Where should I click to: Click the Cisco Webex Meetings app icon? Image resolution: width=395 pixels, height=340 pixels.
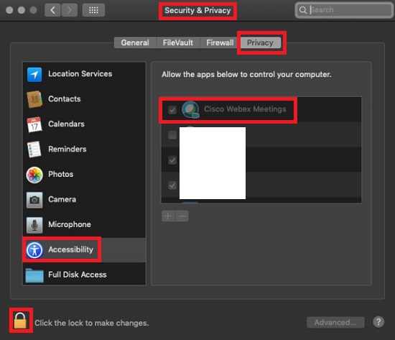[x=190, y=110]
